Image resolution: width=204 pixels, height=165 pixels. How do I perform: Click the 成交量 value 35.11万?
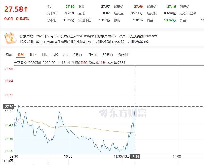137,13
